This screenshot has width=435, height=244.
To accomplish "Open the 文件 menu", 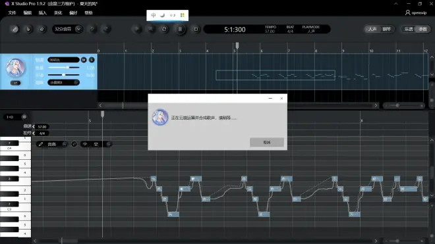I will click(12, 12).
